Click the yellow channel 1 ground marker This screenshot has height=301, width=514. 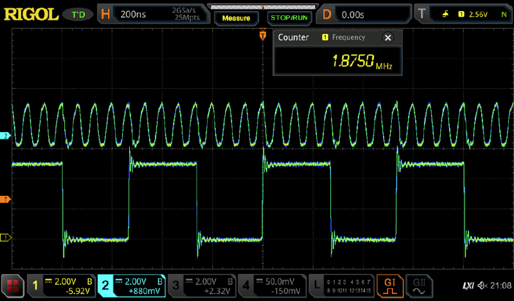6,238
